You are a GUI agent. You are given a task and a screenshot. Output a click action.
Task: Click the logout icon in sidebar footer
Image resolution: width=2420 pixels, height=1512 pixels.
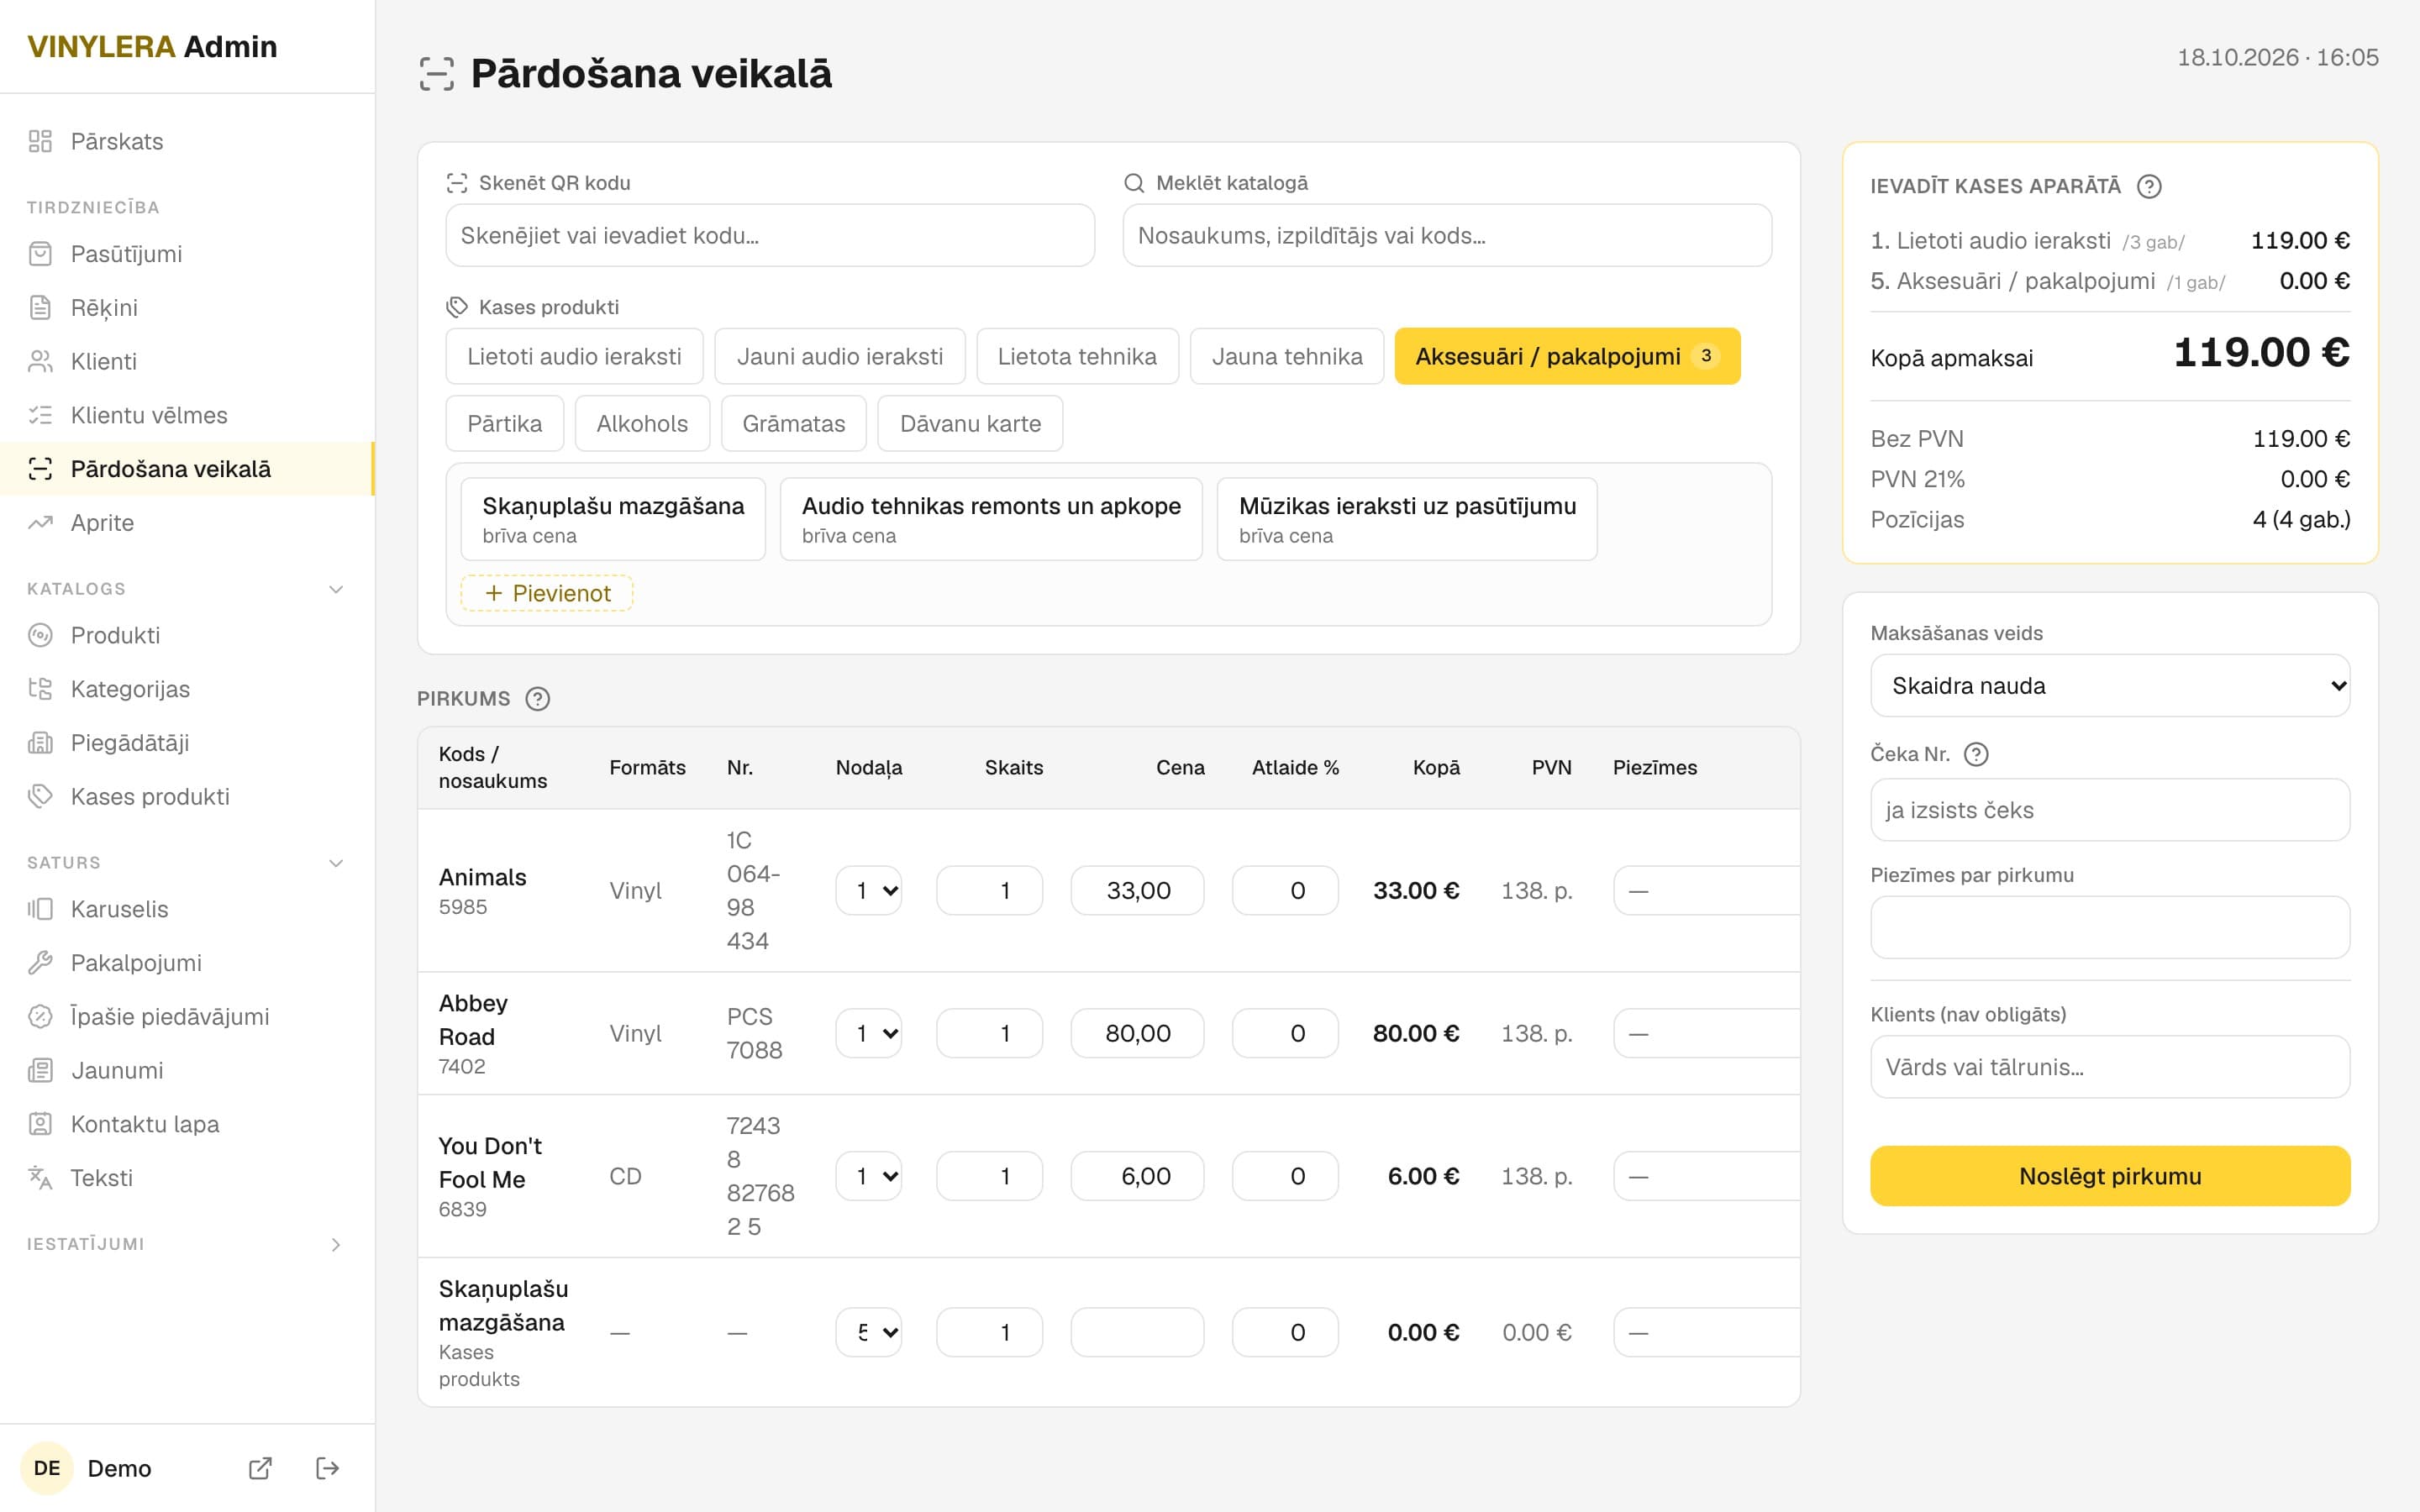pos(327,1468)
